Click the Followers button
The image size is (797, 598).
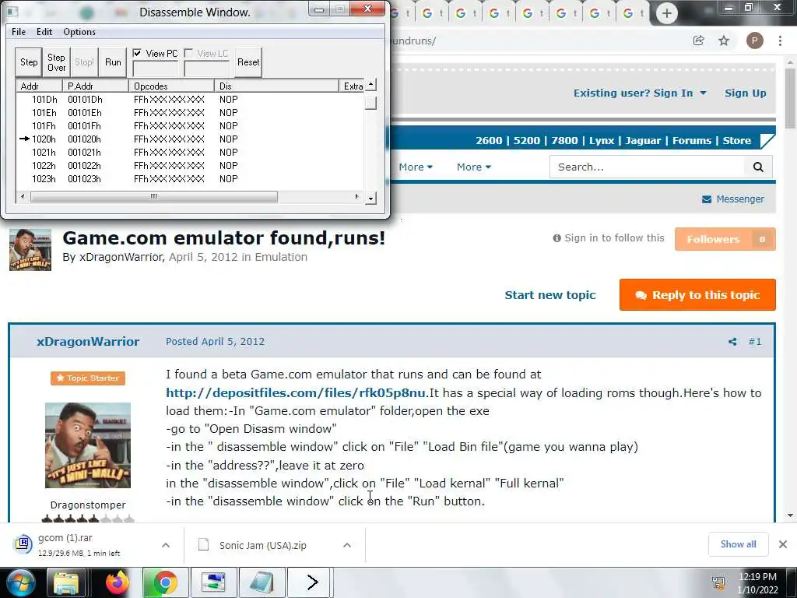click(725, 239)
